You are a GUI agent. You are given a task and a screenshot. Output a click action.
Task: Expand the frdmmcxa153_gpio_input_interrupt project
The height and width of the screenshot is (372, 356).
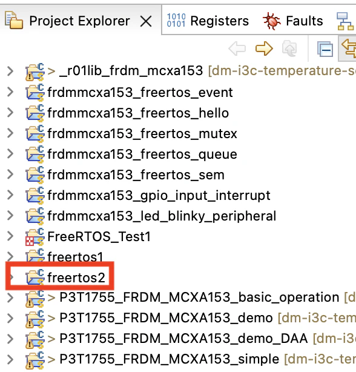[x=10, y=195]
